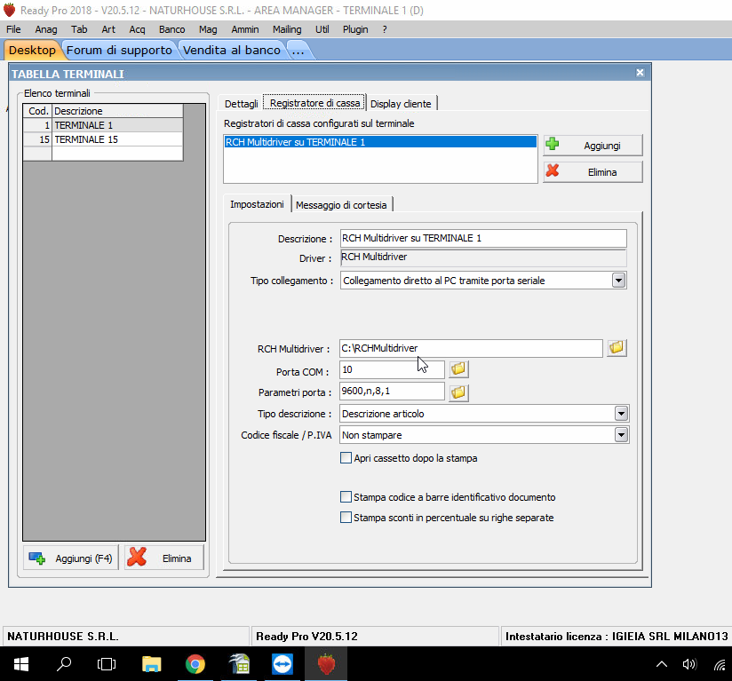This screenshot has width=732, height=681.
Task: Select 'RCH Multidriver su TERMINALE 1' list entry
Action: tap(380, 142)
